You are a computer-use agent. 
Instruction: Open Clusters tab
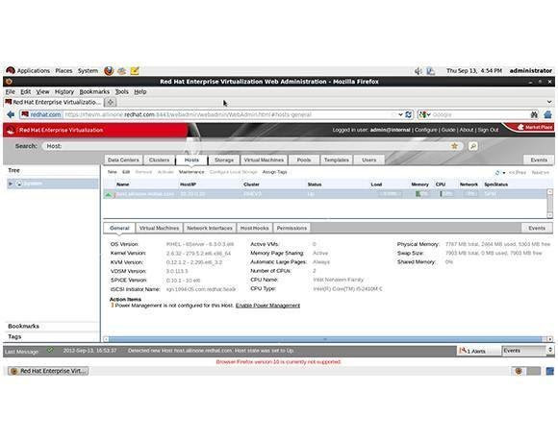click(x=159, y=160)
